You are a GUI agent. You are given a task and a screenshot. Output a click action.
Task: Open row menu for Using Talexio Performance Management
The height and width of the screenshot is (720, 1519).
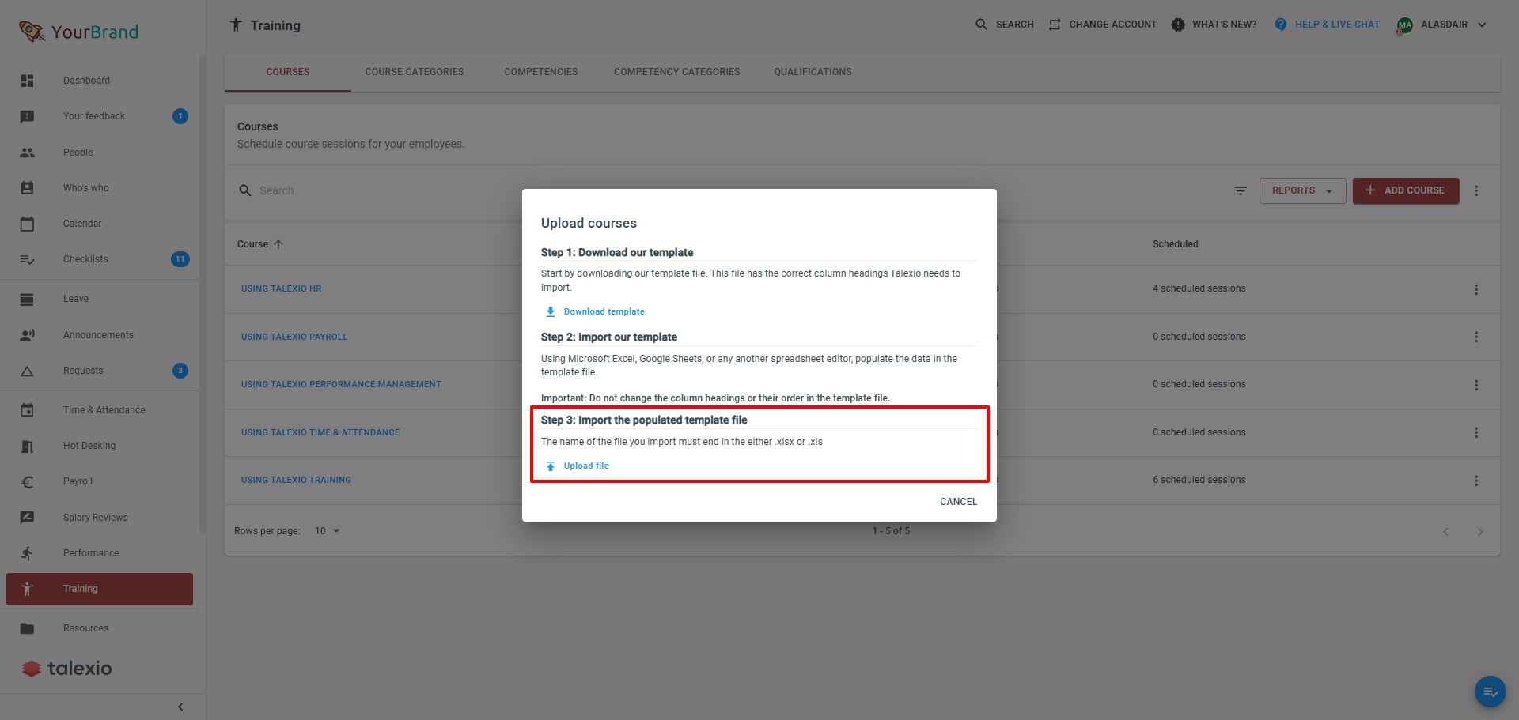coord(1476,385)
